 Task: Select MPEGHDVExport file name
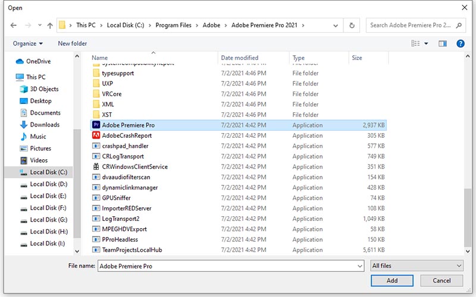pos(124,229)
